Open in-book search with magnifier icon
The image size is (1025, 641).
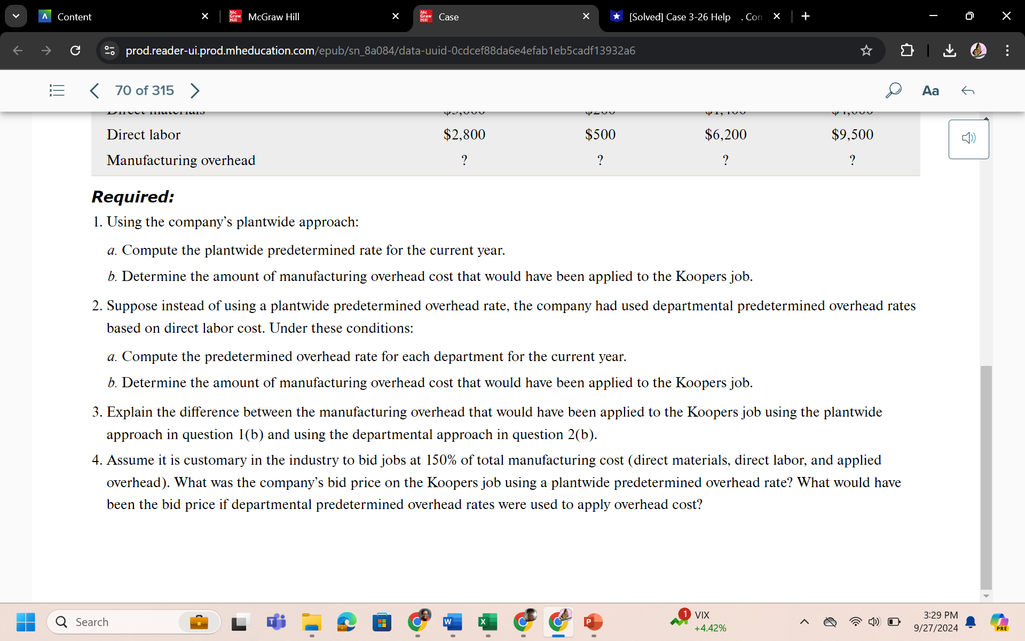tap(893, 90)
